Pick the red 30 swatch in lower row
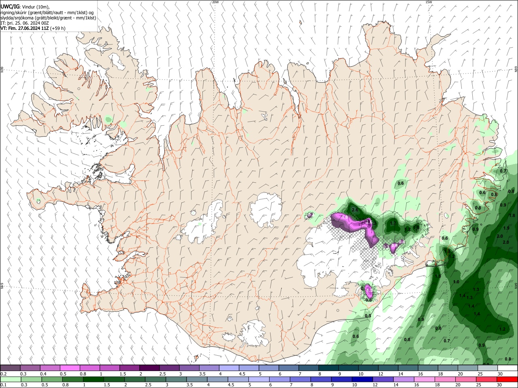 507,379
